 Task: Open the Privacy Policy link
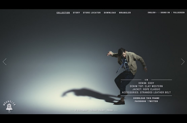97,110
